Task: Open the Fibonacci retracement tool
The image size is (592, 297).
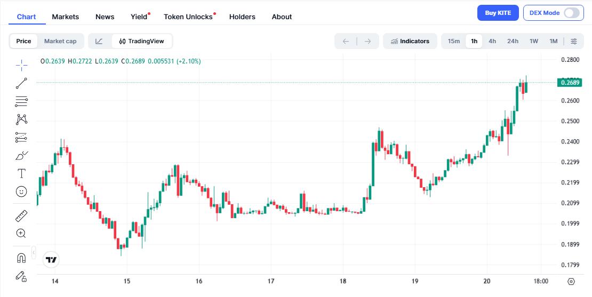Action: (x=21, y=101)
